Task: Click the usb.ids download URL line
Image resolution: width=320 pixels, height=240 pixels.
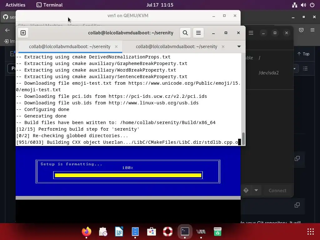Action: point(107,103)
